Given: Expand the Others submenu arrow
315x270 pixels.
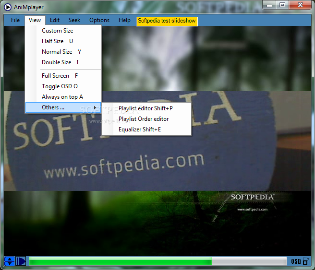Looking at the screenshot, I should 95,107.
